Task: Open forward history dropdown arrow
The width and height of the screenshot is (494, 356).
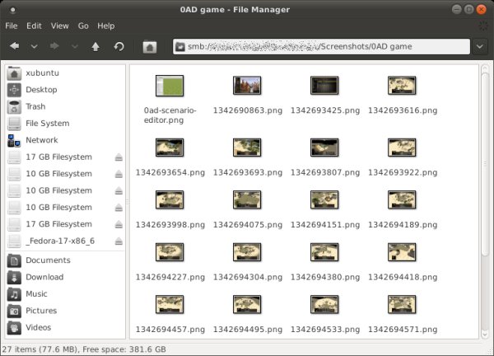Action: pos(74,47)
